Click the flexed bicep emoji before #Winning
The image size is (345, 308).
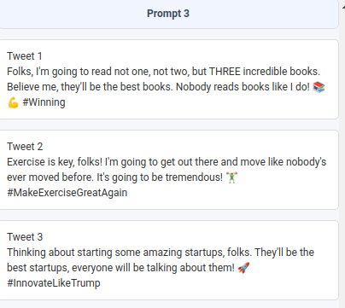13,102
